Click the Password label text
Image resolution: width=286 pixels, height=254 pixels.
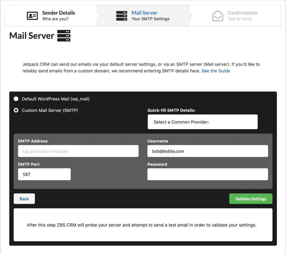point(157,164)
